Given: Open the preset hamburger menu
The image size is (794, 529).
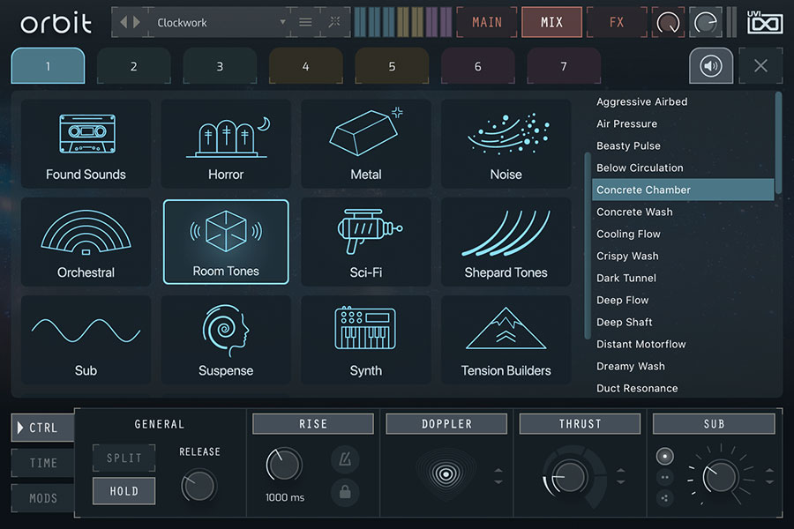Looking at the screenshot, I should [x=305, y=22].
